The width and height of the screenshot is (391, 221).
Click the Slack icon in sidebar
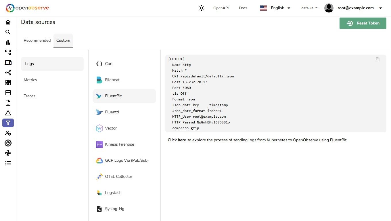pyautogui.click(x=8, y=153)
